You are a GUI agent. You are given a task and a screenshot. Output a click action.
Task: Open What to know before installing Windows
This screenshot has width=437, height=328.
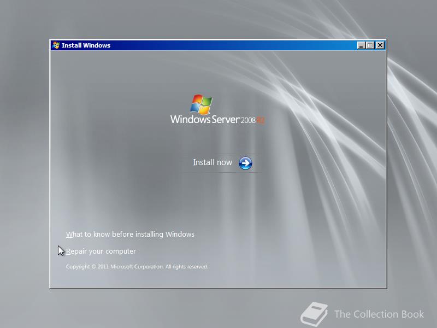(x=130, y=235)
